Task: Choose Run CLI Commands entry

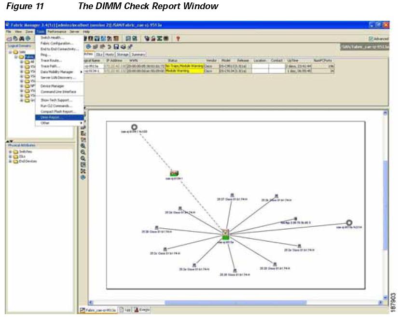Action: tap(59, 106)
